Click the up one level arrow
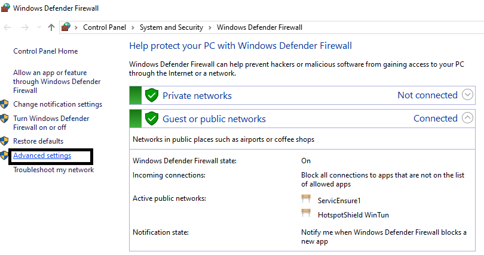Image resolution: width=484 pixels, height=255 pixels. point(51,27)
